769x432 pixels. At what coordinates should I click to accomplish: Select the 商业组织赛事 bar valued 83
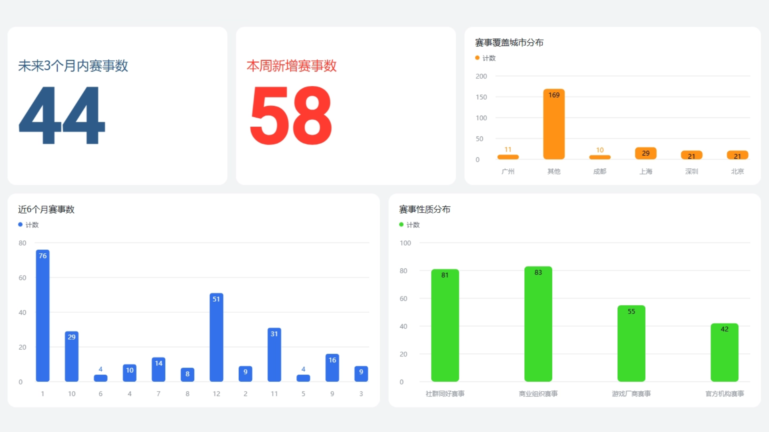tap(538, 324)
